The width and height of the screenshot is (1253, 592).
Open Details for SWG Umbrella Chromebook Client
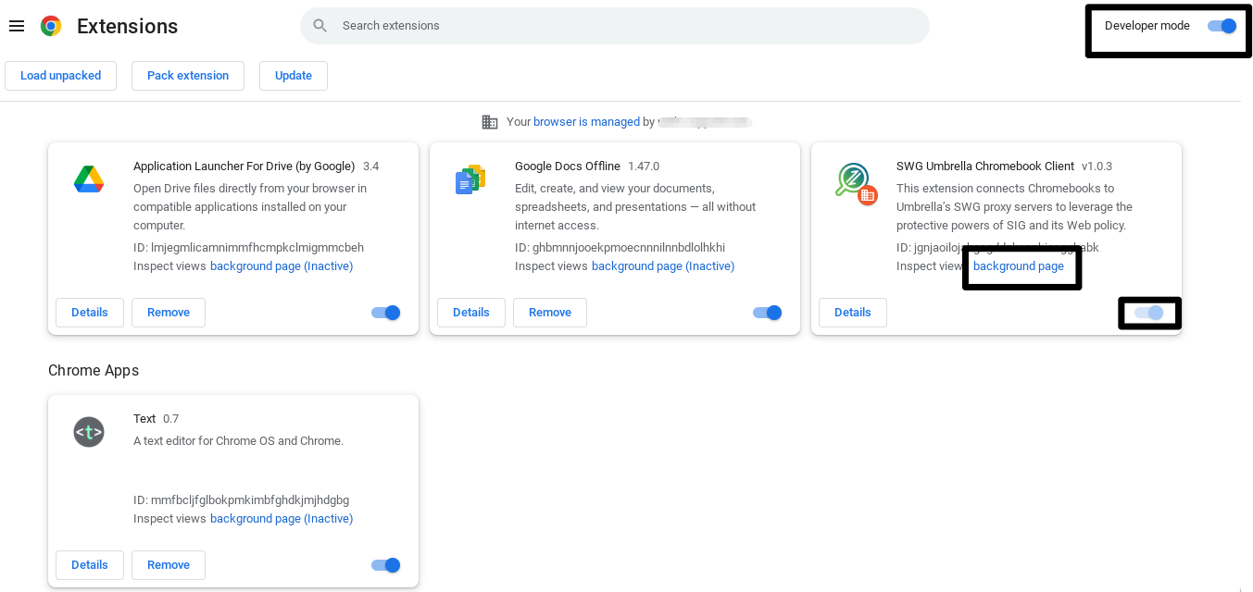tap(853, 313)
